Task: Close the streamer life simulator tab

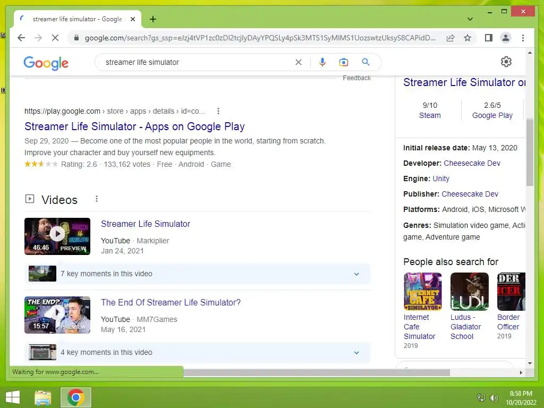Action: tap(132, 19)
